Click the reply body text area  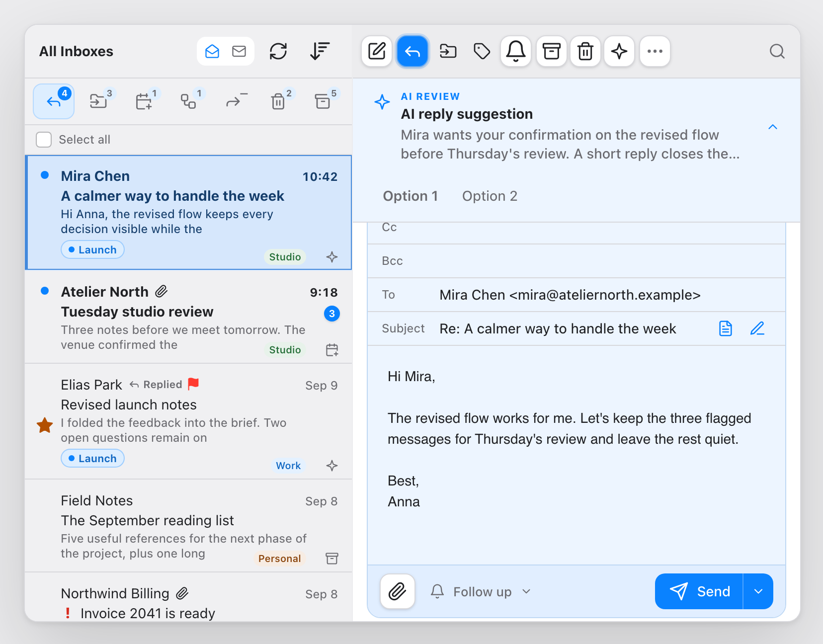[576, 455]
